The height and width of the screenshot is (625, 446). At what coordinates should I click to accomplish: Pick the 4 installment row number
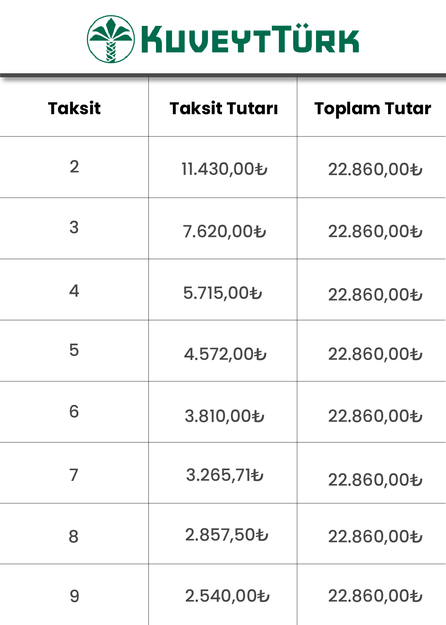click(x=74, y=291)
